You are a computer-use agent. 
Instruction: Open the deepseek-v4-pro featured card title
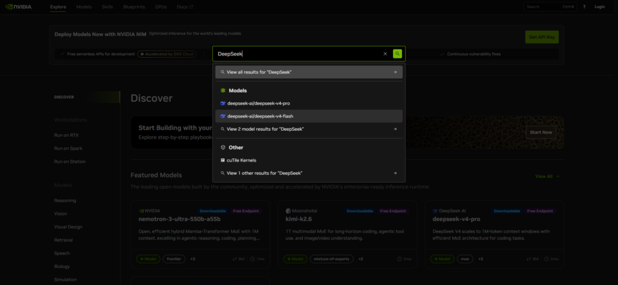(456, 219)
